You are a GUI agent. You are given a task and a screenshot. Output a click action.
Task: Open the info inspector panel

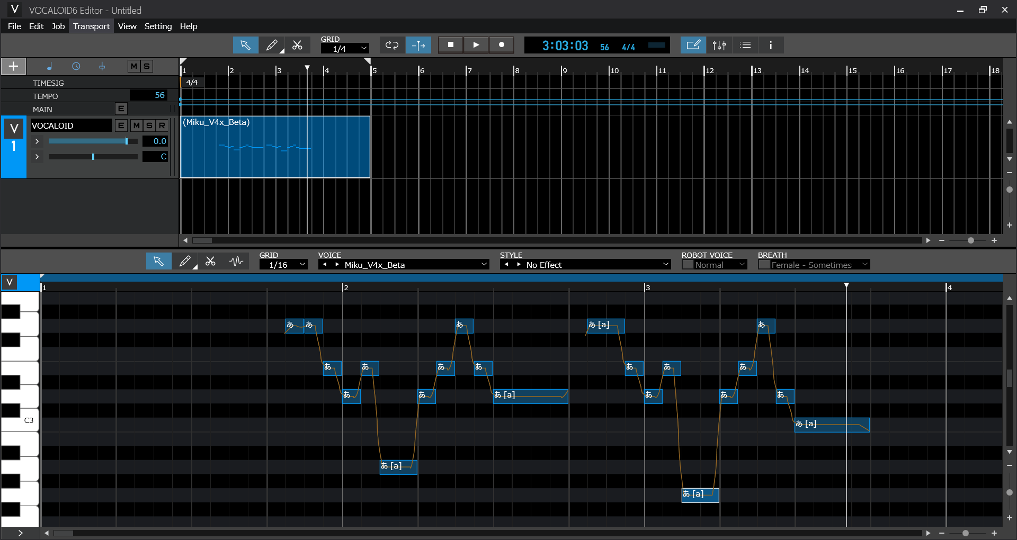point(771,45)
